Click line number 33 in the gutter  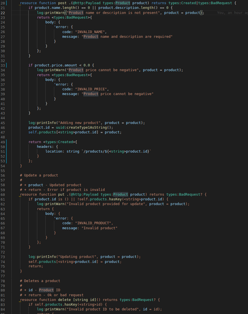(x=3, y=66)
